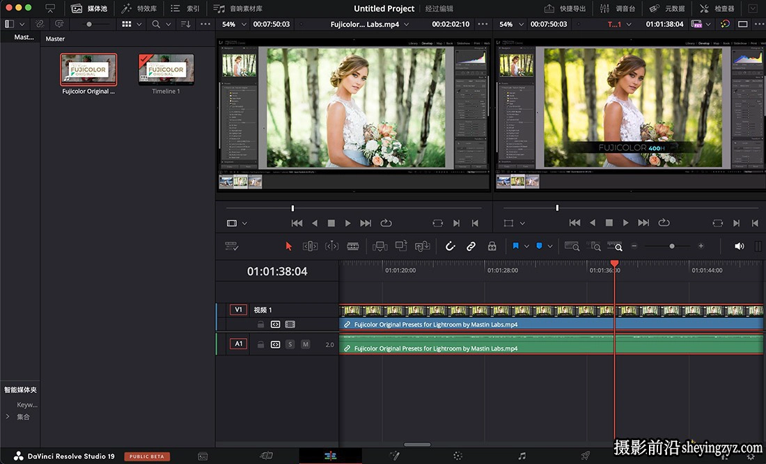Click the Full Extent Zoom icon
This screenshot has height=464, width=766.
tap(572, 246)
